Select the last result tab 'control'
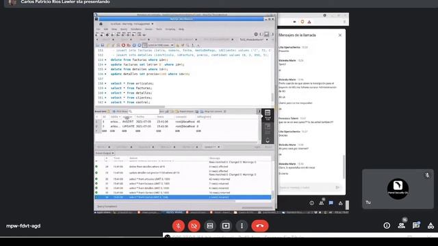This screenshot has height=246, width=438. (x=211, y=147)
